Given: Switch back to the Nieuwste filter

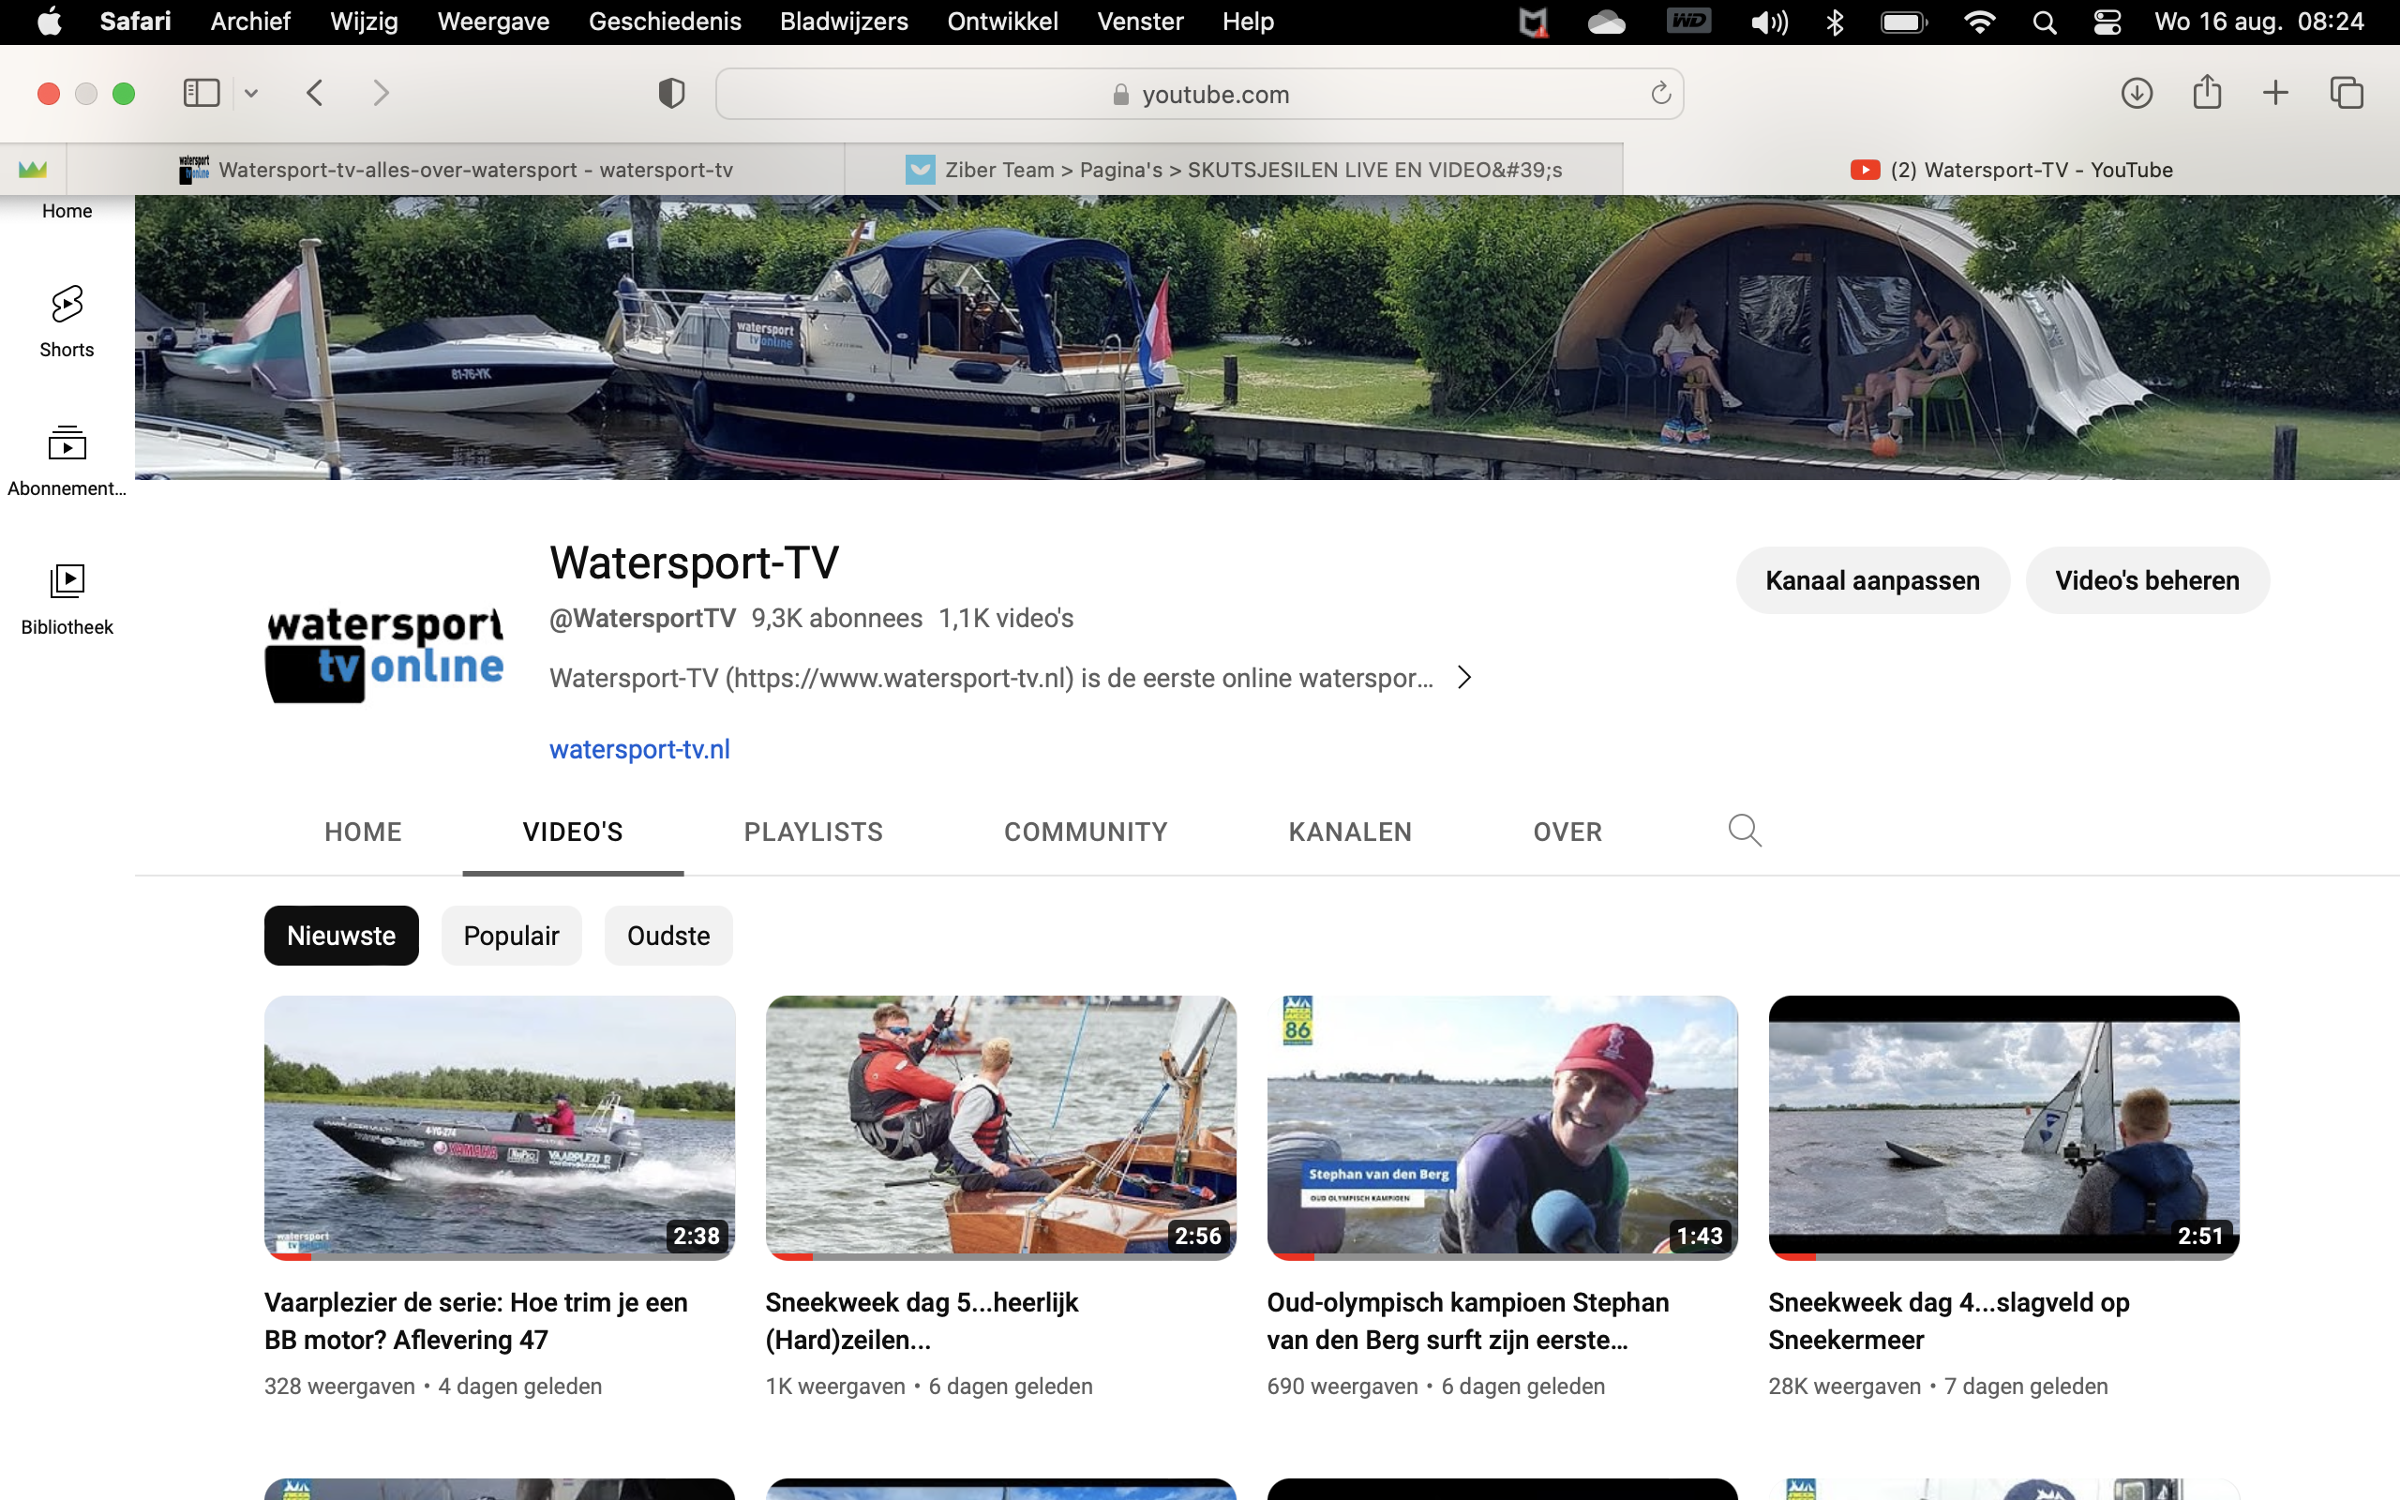Looking at the screenshot, I should click(340, 935).
